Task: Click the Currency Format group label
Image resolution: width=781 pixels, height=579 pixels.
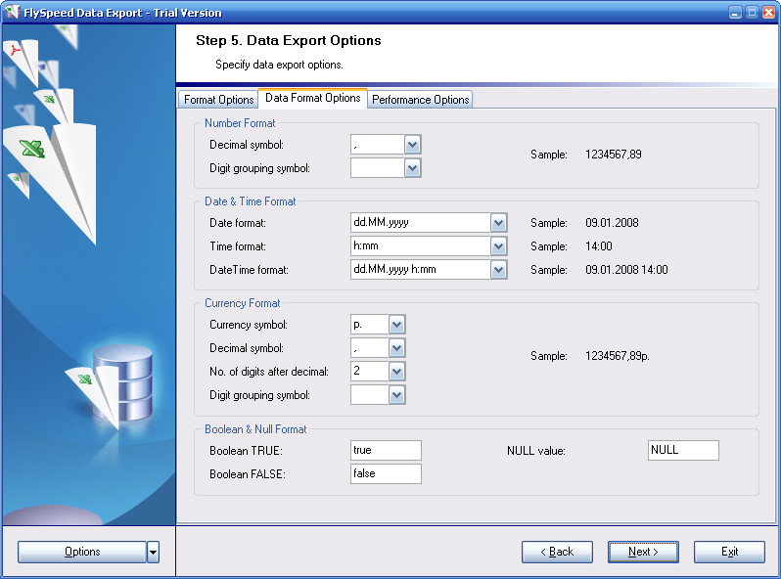Action: click(242, 303)
